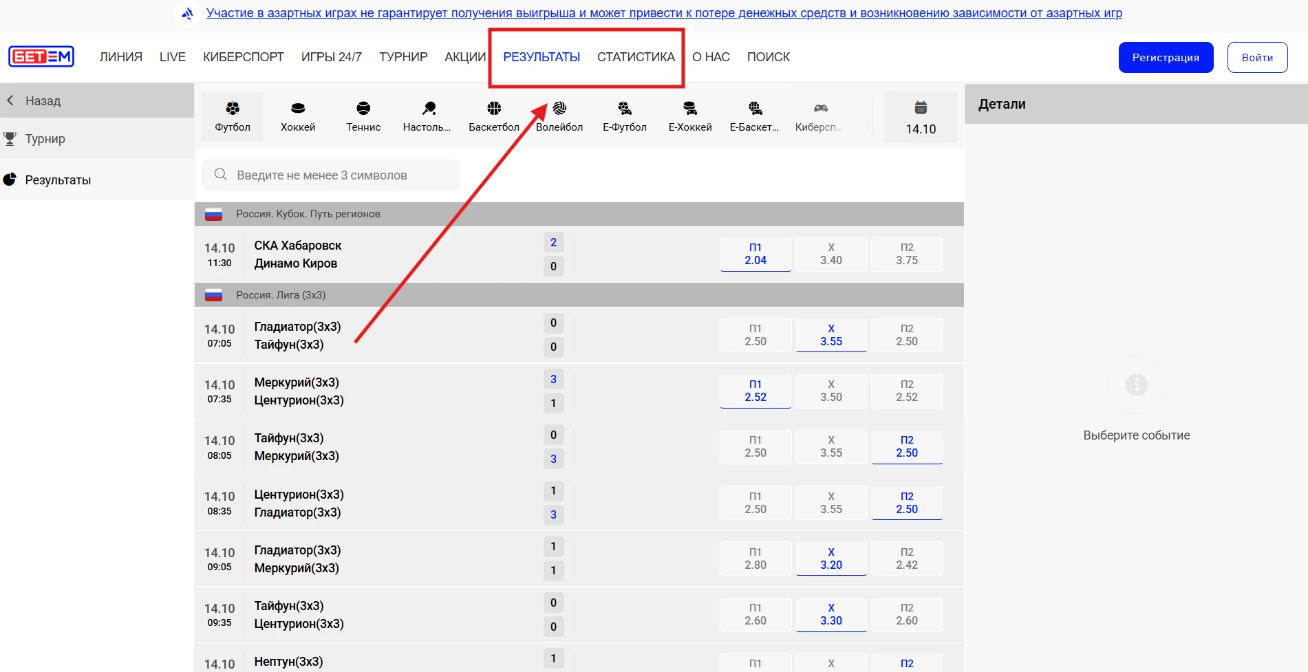This screenshot has height=672, width=1308.
Task: Open the ТУРНИР top menu item
Action: coord(403,57)
